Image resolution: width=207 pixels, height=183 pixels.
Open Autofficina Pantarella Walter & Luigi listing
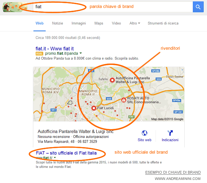76,132
